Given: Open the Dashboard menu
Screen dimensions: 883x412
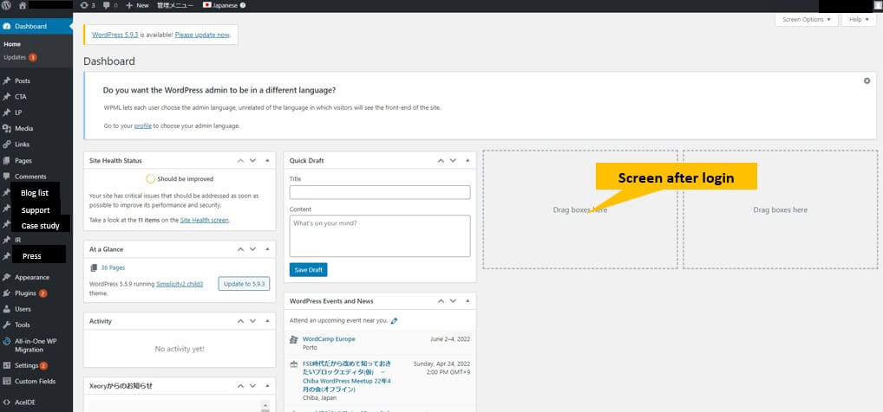Looking at the screenshot, I should pos(36,27).
